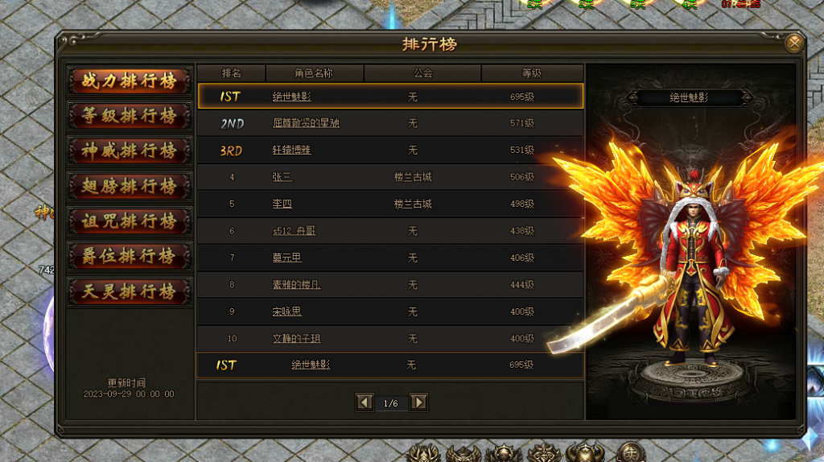Click right arrow beside 绝世魅影 name banner
824x462 pixels.
746,97
